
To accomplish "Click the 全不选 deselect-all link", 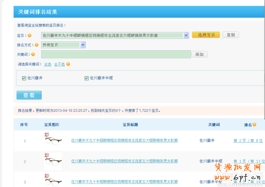I will pyautogui.click(x=59, y=64).
